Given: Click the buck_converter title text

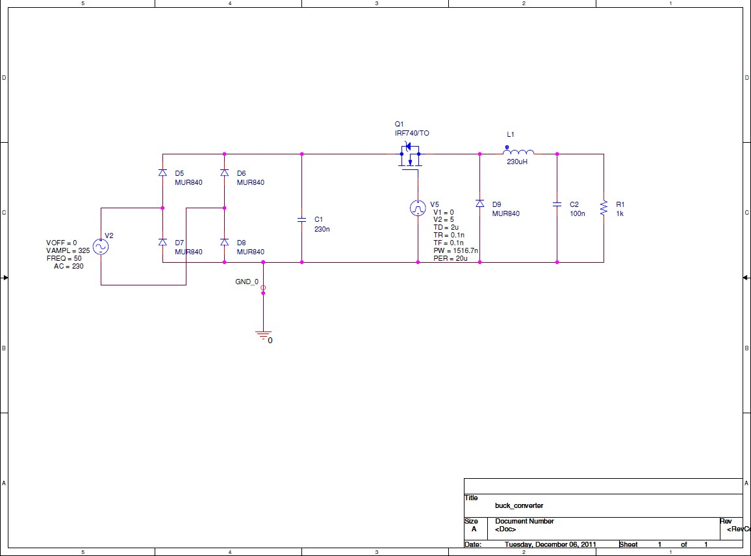Looking at the screenshot, I should 519,505.
